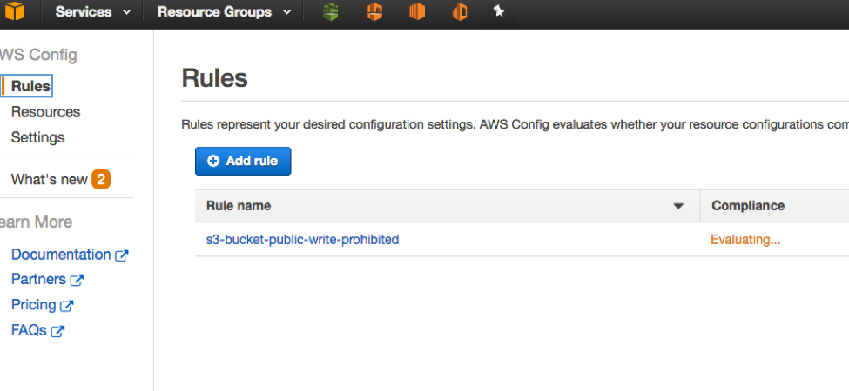849x391 pixels.
Task: Click the AWS cube home logo
Action: point(15,12)
